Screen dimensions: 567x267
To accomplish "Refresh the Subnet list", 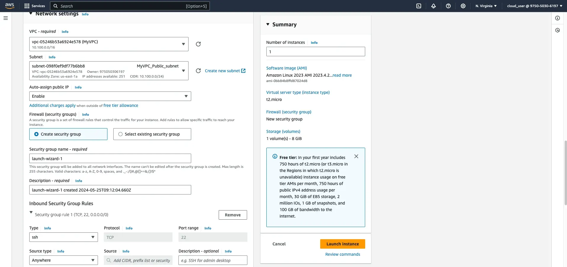I will click(x=198, y=71).
